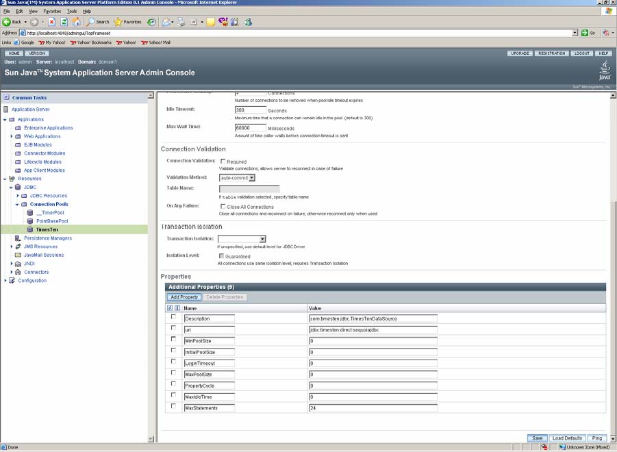Viewport: 617px width, 452px height.
Task: Expand the JDBC Resources tree node
Action: pos(17,195)
